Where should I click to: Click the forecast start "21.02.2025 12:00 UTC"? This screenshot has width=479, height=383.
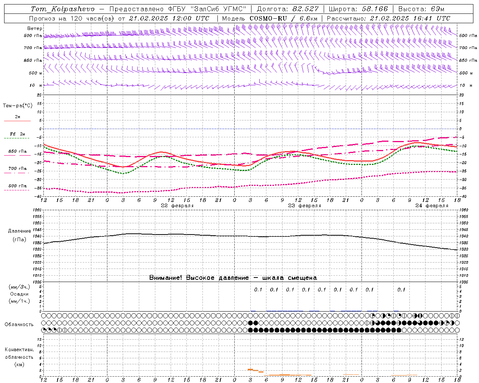coord(169,18)
